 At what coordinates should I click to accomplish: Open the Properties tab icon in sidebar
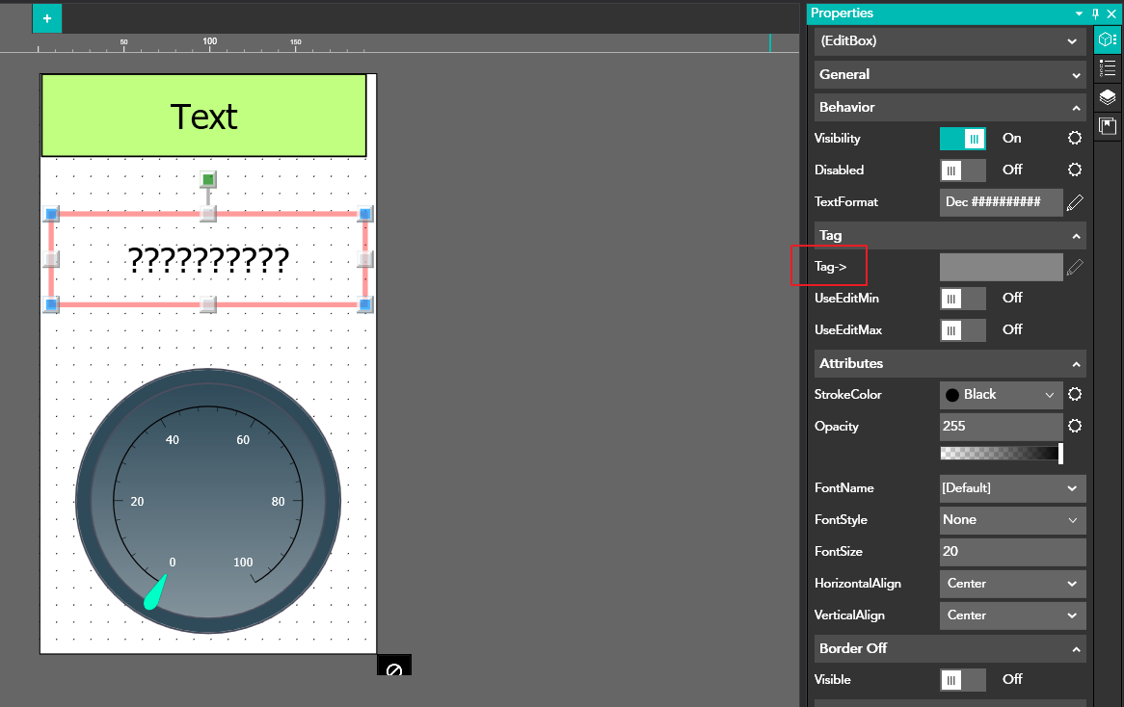(x=1108, y=40)
